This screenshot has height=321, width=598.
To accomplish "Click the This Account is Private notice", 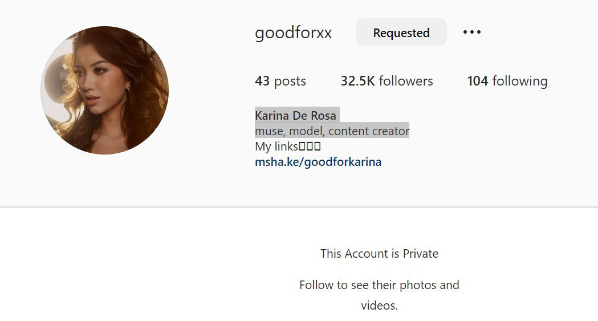I will [x=379, y=254].
